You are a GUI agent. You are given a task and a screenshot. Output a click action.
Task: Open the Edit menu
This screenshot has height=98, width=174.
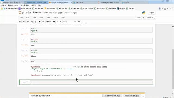(27, 17)
